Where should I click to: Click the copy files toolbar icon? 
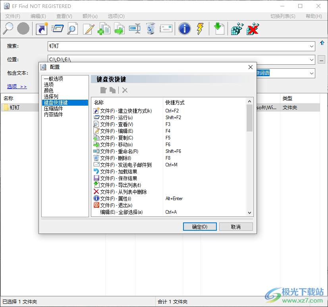[x=104, y=29]
